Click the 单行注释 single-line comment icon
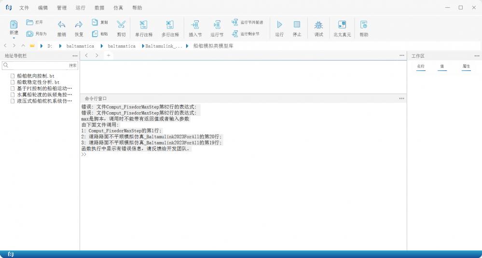 tap(144, 25)
